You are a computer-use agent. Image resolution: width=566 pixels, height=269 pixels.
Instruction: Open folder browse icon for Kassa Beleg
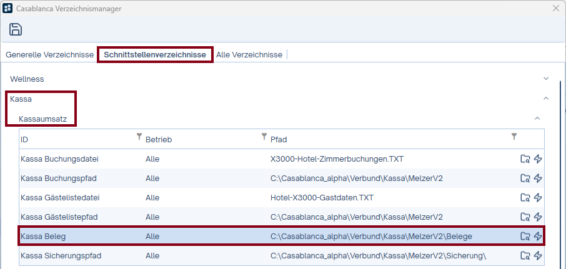(x=525, y=236)
